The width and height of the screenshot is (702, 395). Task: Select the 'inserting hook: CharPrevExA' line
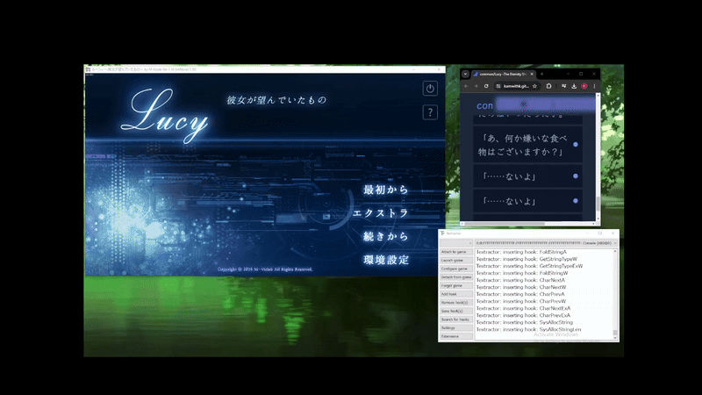523,315
